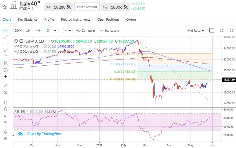Click the MA 100 value 19903.3500
236x148 pixels.
(x=66, y=46)
